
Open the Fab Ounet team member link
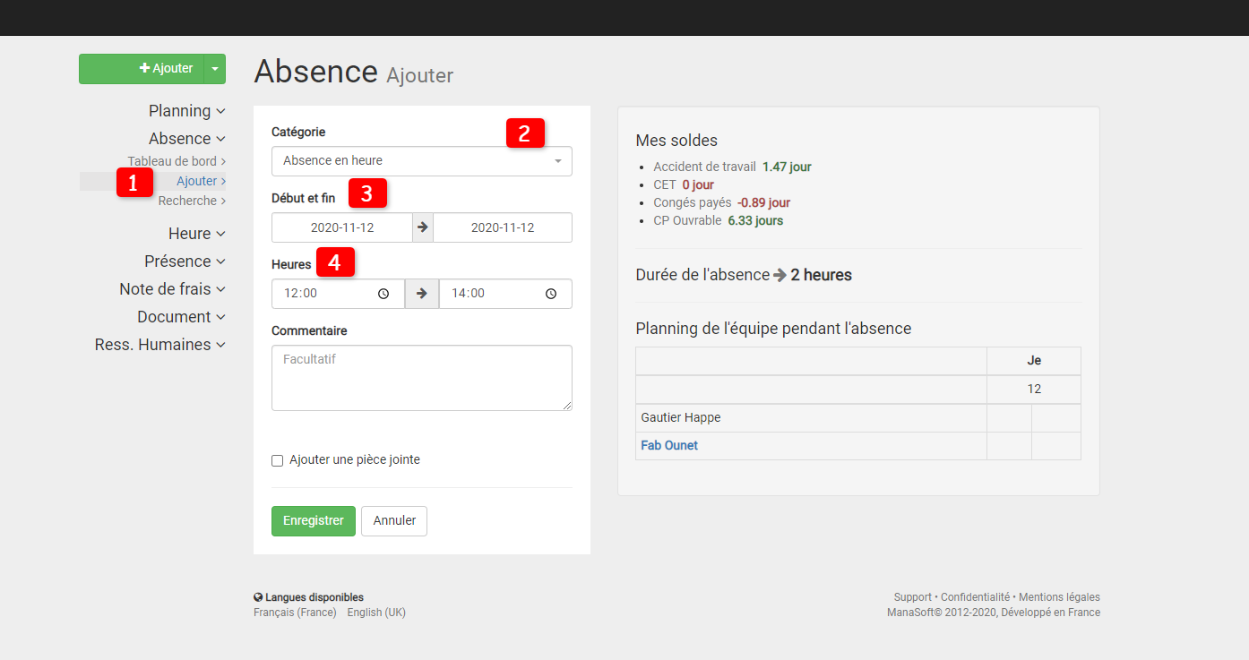pyautogui.click(x=669, y=446)
